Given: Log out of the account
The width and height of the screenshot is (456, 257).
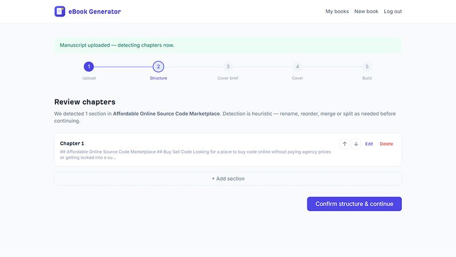Looking at the screenshot, I should click(x=393, y=11).
